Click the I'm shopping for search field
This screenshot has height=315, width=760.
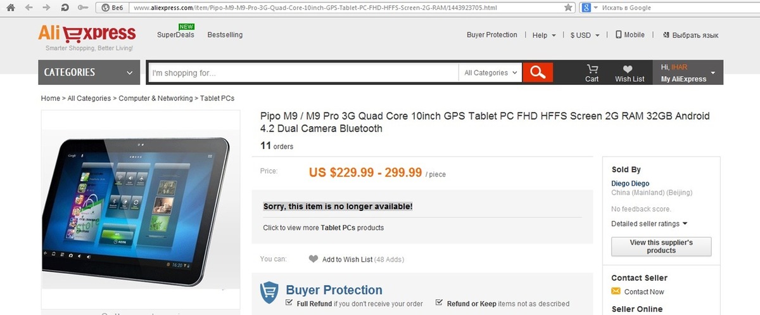tap(303, 73)
